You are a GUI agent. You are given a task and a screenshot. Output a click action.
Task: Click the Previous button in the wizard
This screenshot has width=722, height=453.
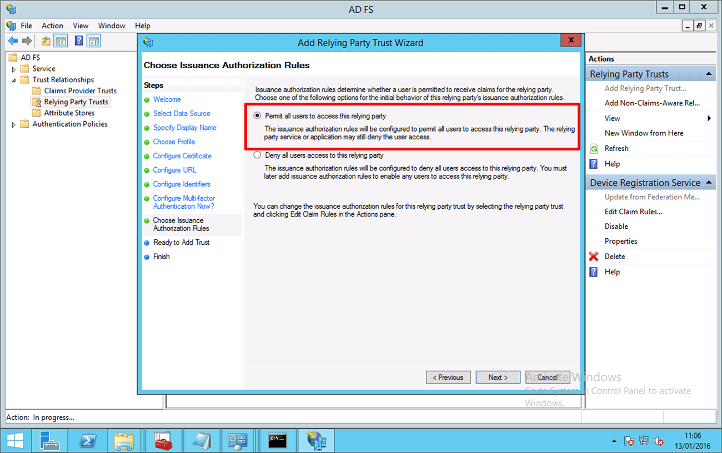(448, 377)
